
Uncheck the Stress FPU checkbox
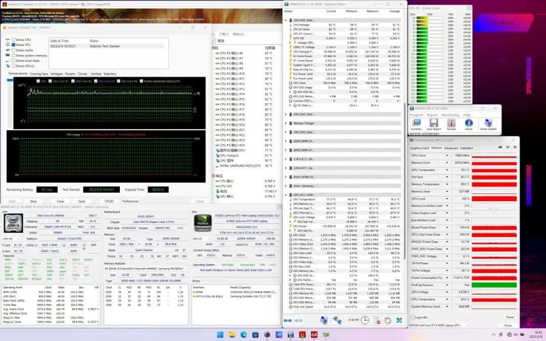(x=13, y=45)
